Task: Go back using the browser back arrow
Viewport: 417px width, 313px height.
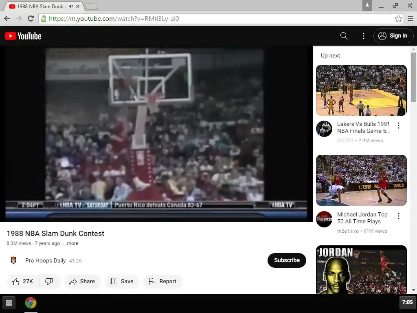Action: point(7,18)
